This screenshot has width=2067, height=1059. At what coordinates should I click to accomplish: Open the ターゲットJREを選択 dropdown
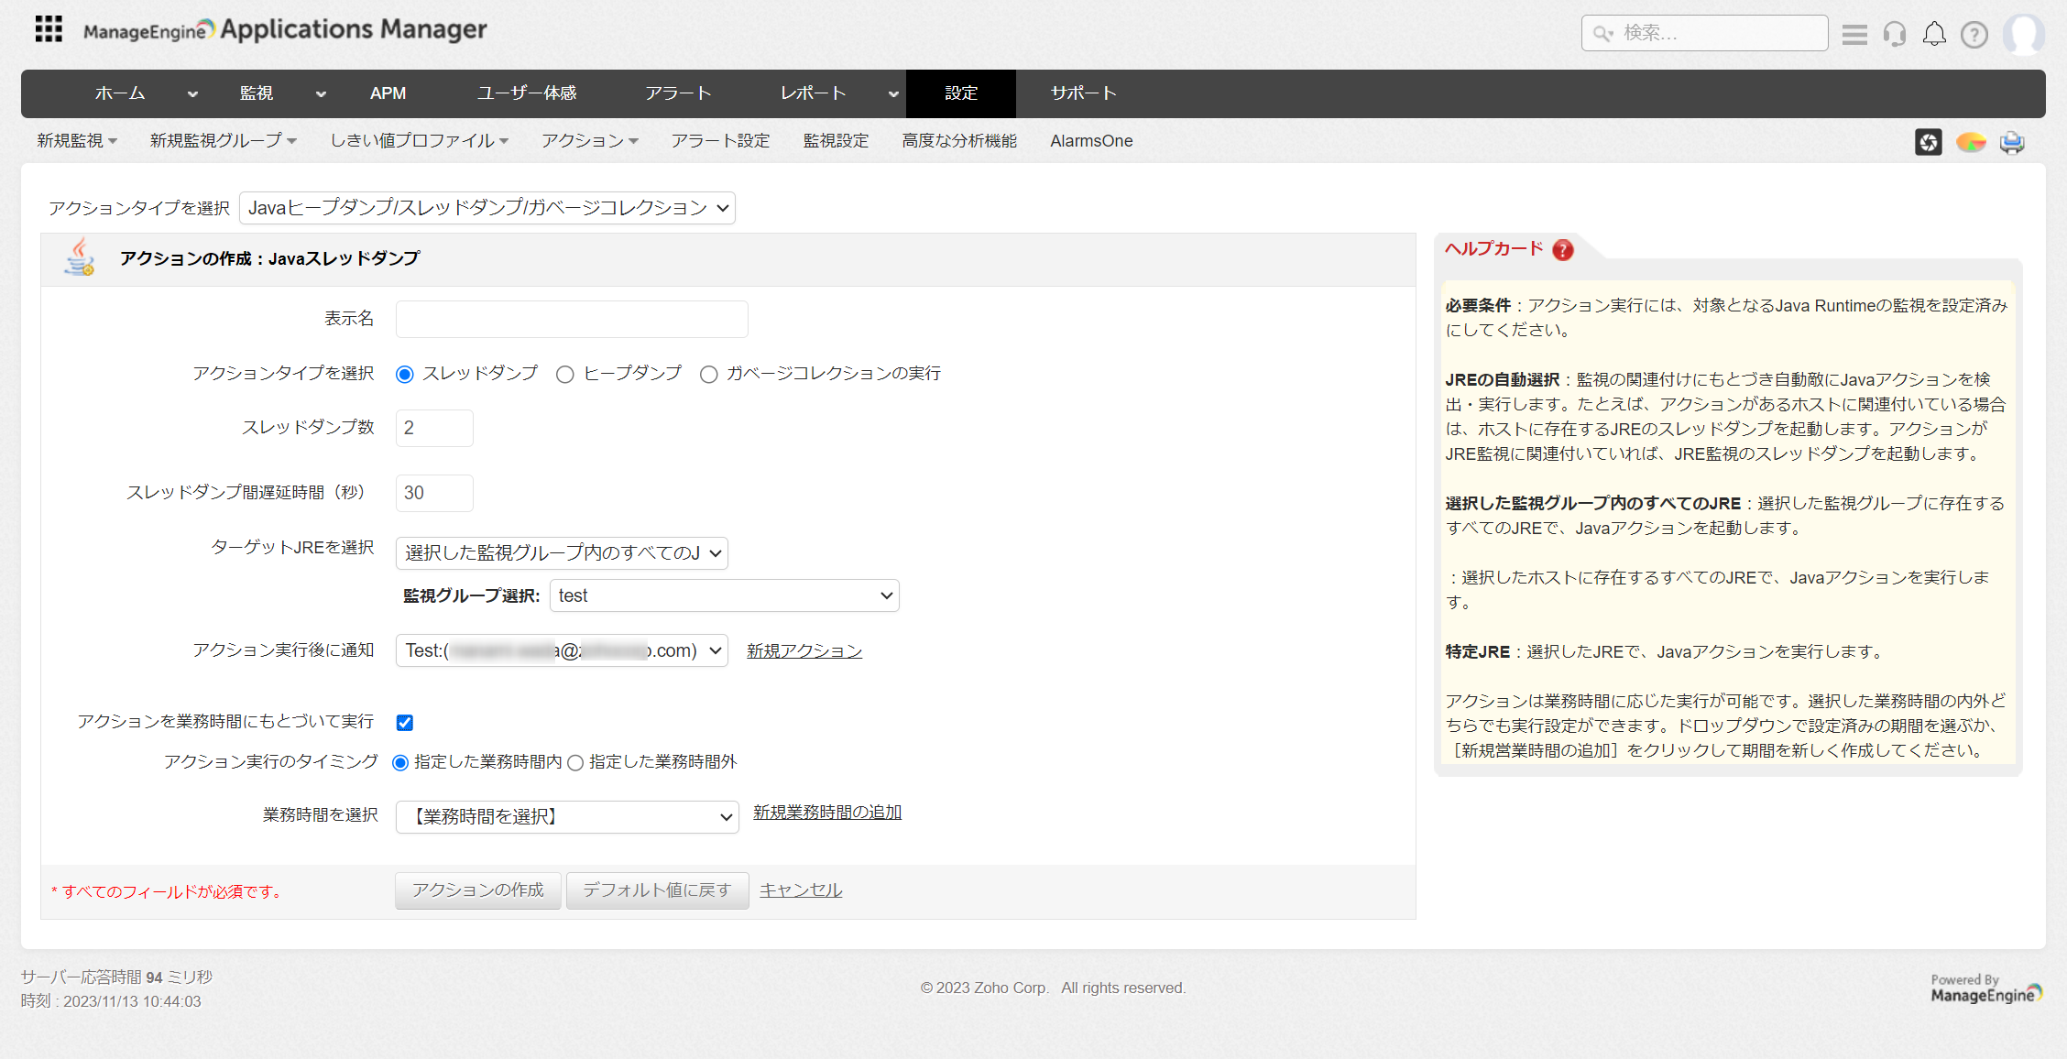pyautogui.click(x=562, y=553)
